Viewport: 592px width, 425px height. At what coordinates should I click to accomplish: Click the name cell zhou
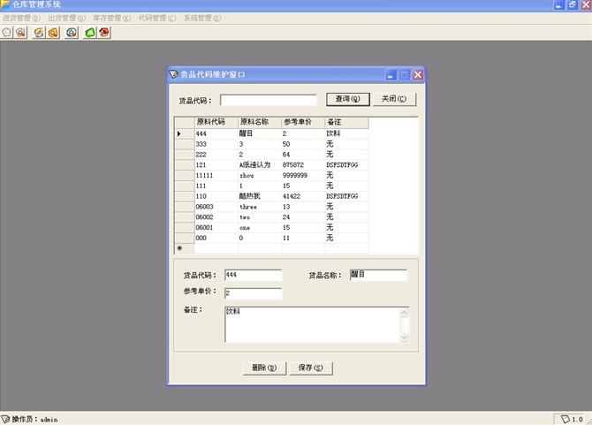[x=260, y=176]
